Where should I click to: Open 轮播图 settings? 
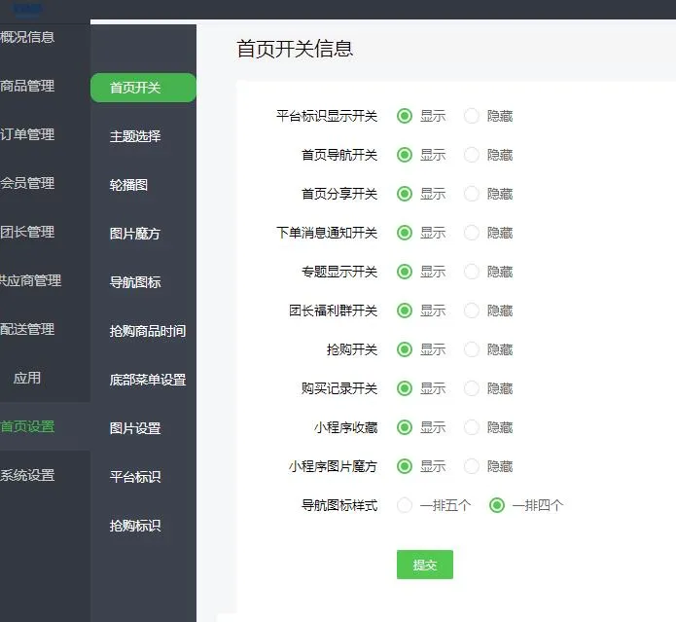[x=128, y=185]
